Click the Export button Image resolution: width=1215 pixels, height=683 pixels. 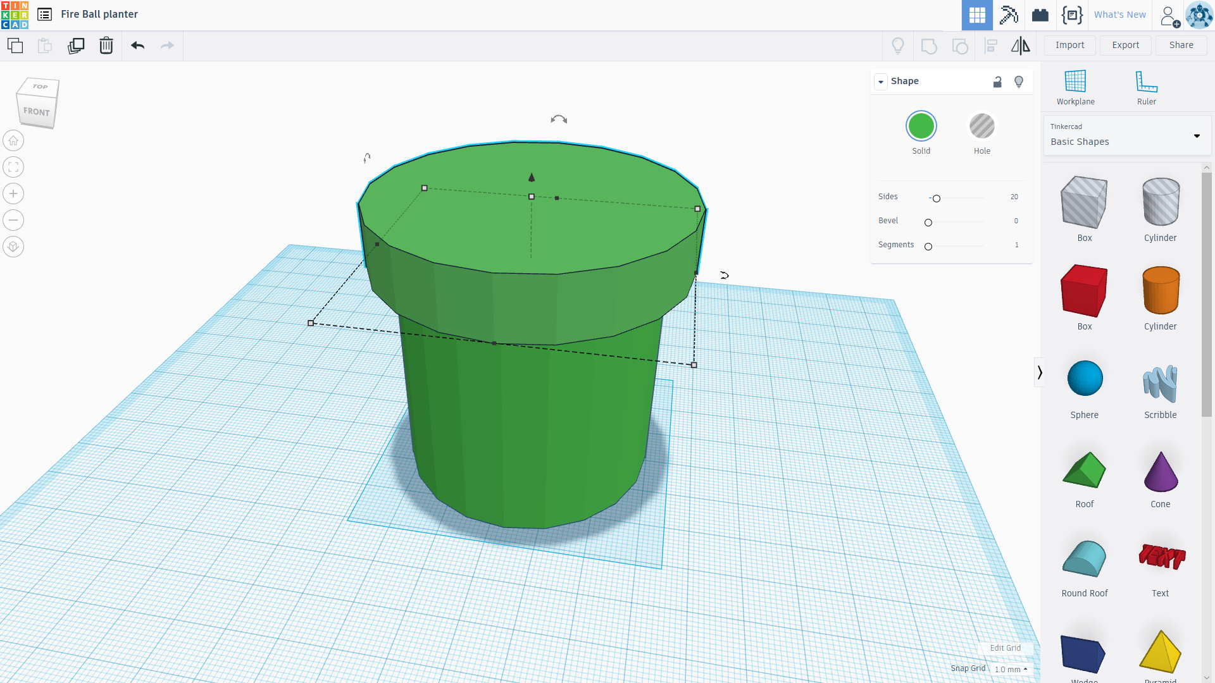[x=1125, y=45]
